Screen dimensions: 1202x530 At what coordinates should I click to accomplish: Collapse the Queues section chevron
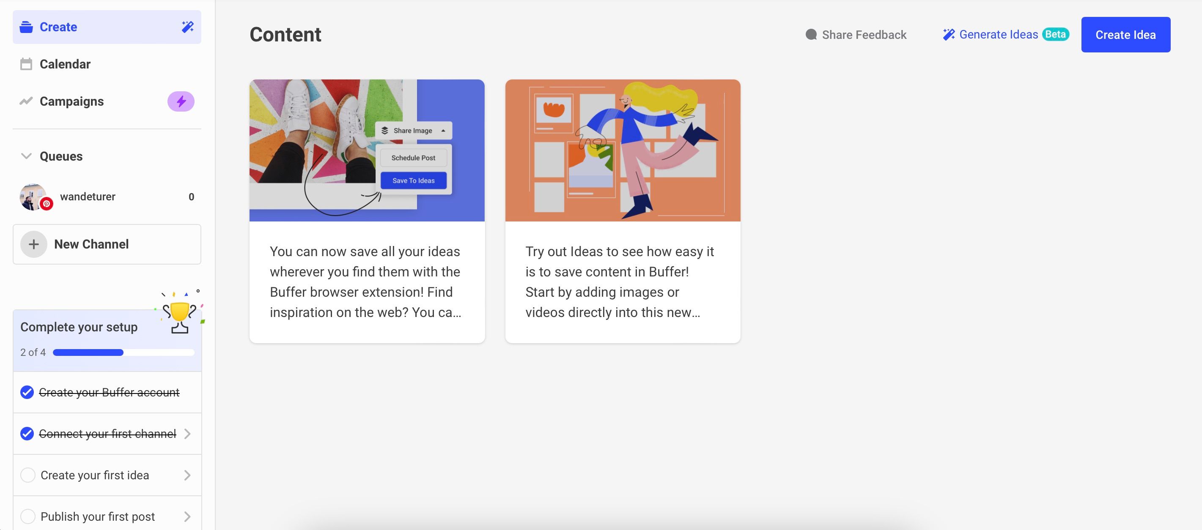26,156
